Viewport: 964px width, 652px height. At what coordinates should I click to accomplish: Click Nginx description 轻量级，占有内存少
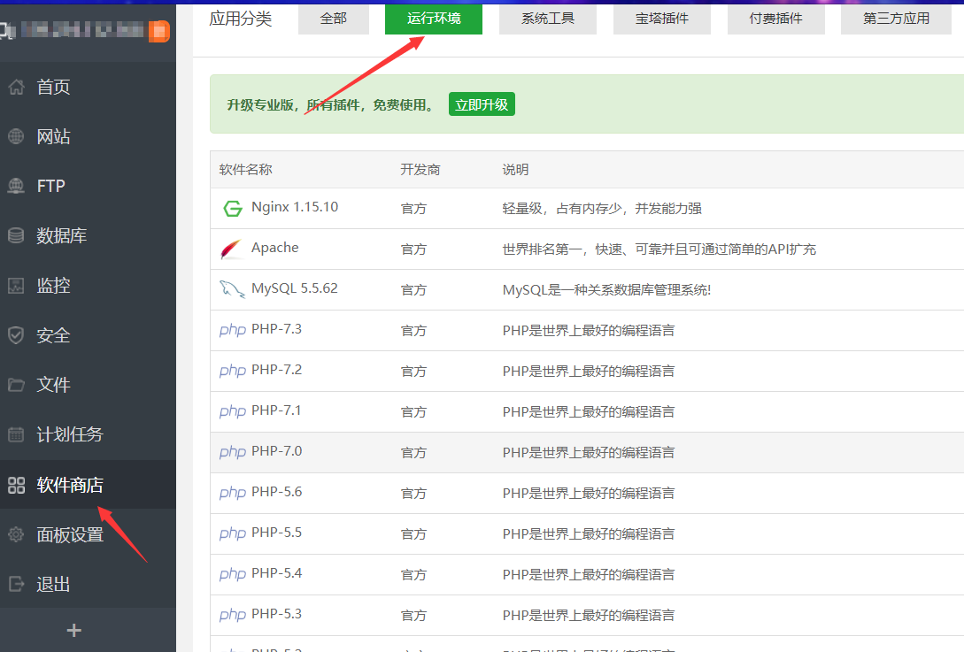(x=601, y=209)
